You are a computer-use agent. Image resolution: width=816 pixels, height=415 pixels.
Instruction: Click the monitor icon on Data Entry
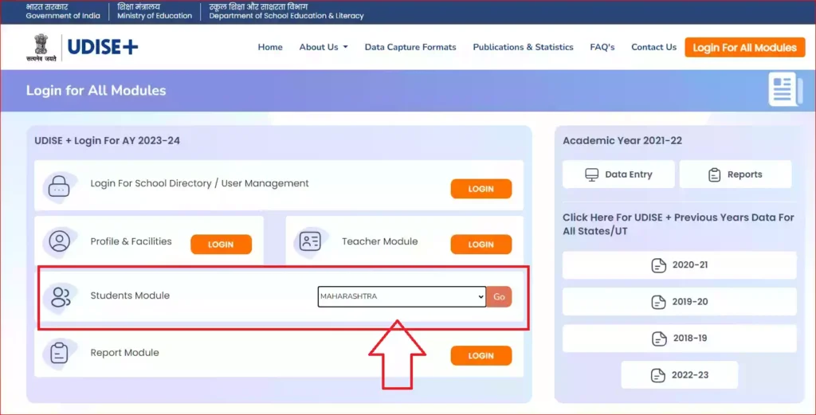coord(592,174)
